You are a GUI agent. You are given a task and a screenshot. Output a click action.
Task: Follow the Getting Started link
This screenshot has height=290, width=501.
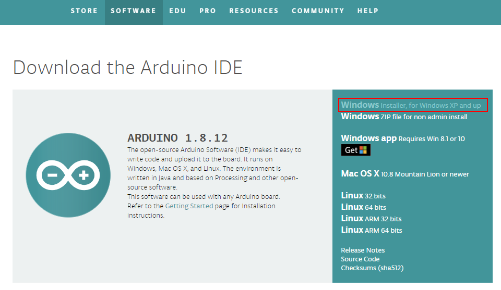[189, 206]
